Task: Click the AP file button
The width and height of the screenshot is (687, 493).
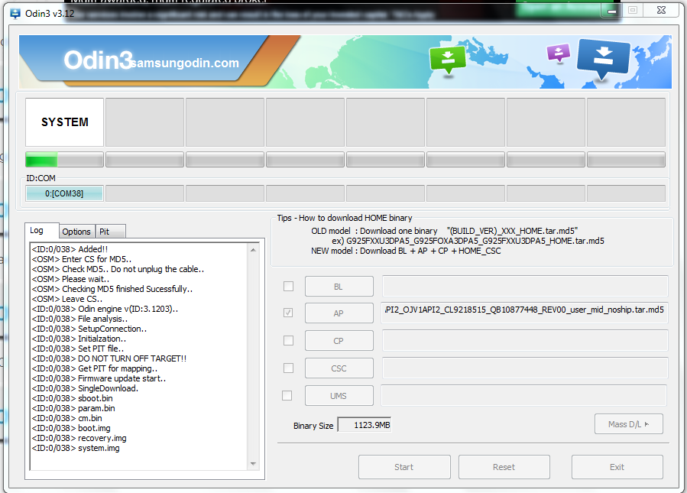Action: click(x=339, y=313)
